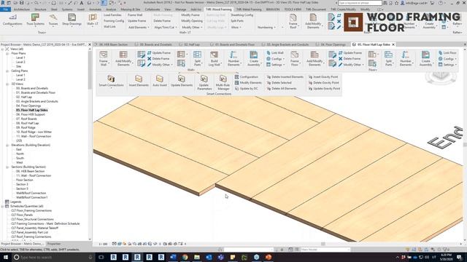Switch to the Massing & Site ribbon tab
The height and width of the screenshot is (262, 467).
click(x=131, y=9)
